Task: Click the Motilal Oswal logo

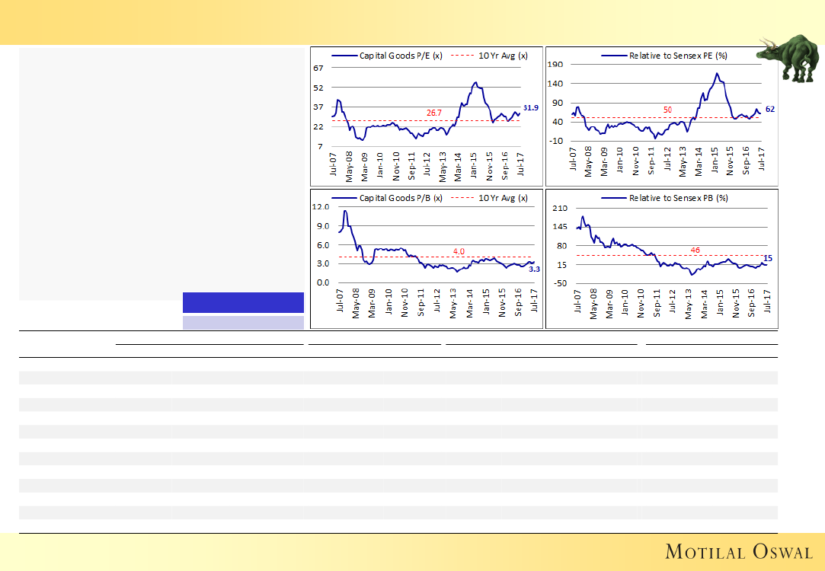Action: point(739,551)
